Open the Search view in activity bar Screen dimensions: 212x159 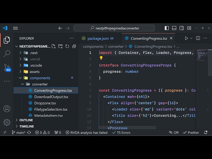pyautogui.click(x=7, y=53)
